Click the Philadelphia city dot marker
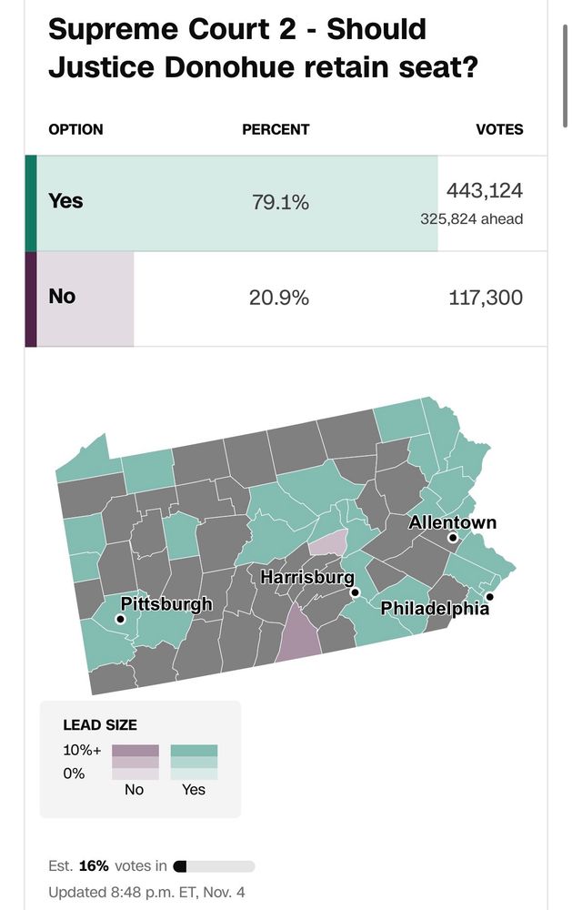 [489, 597]
